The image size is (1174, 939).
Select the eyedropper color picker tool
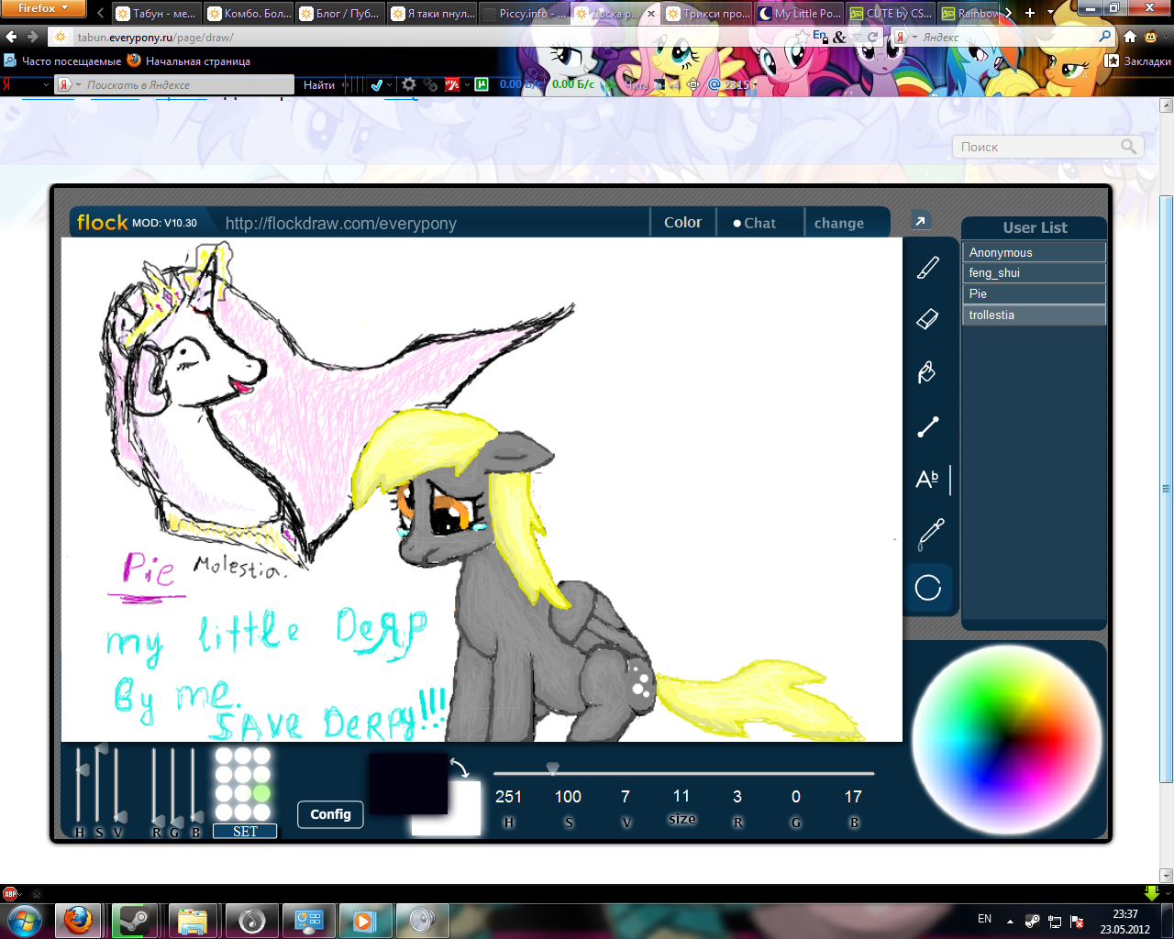click(x=930, y=534)
